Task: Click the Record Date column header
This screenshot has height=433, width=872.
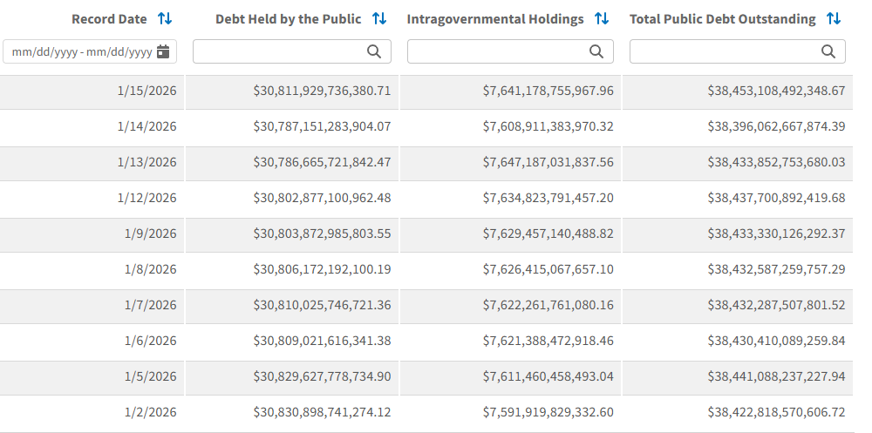Action: coord(110,18)
